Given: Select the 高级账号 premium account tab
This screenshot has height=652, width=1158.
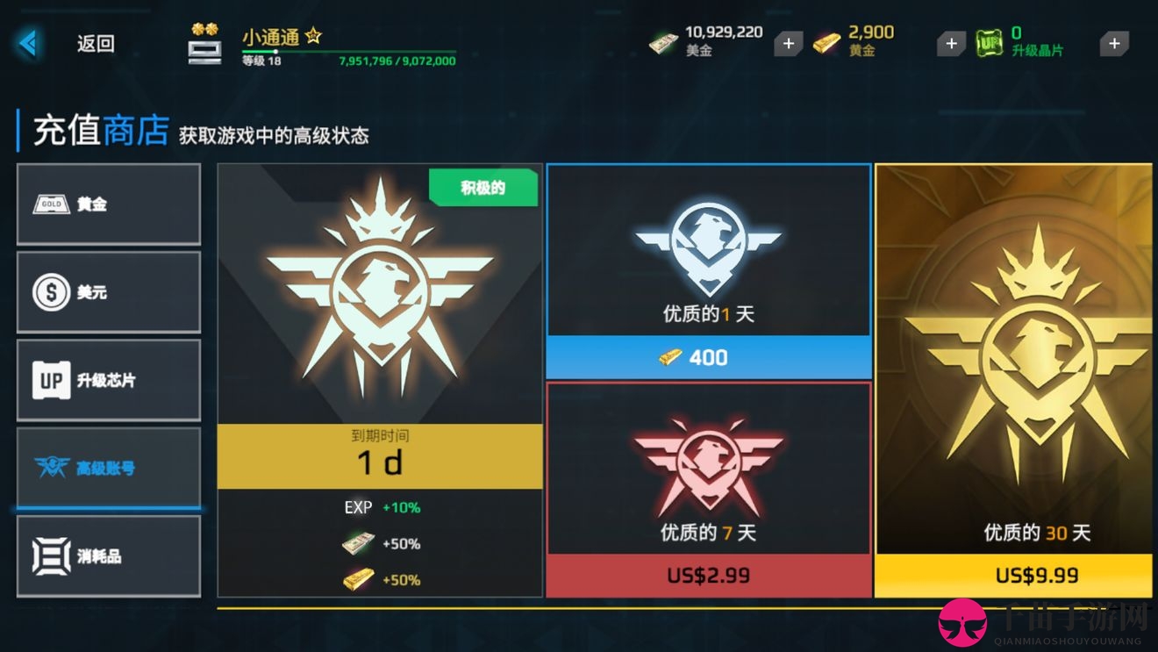Looking at the screenshot, I should (x=109, y=468).
